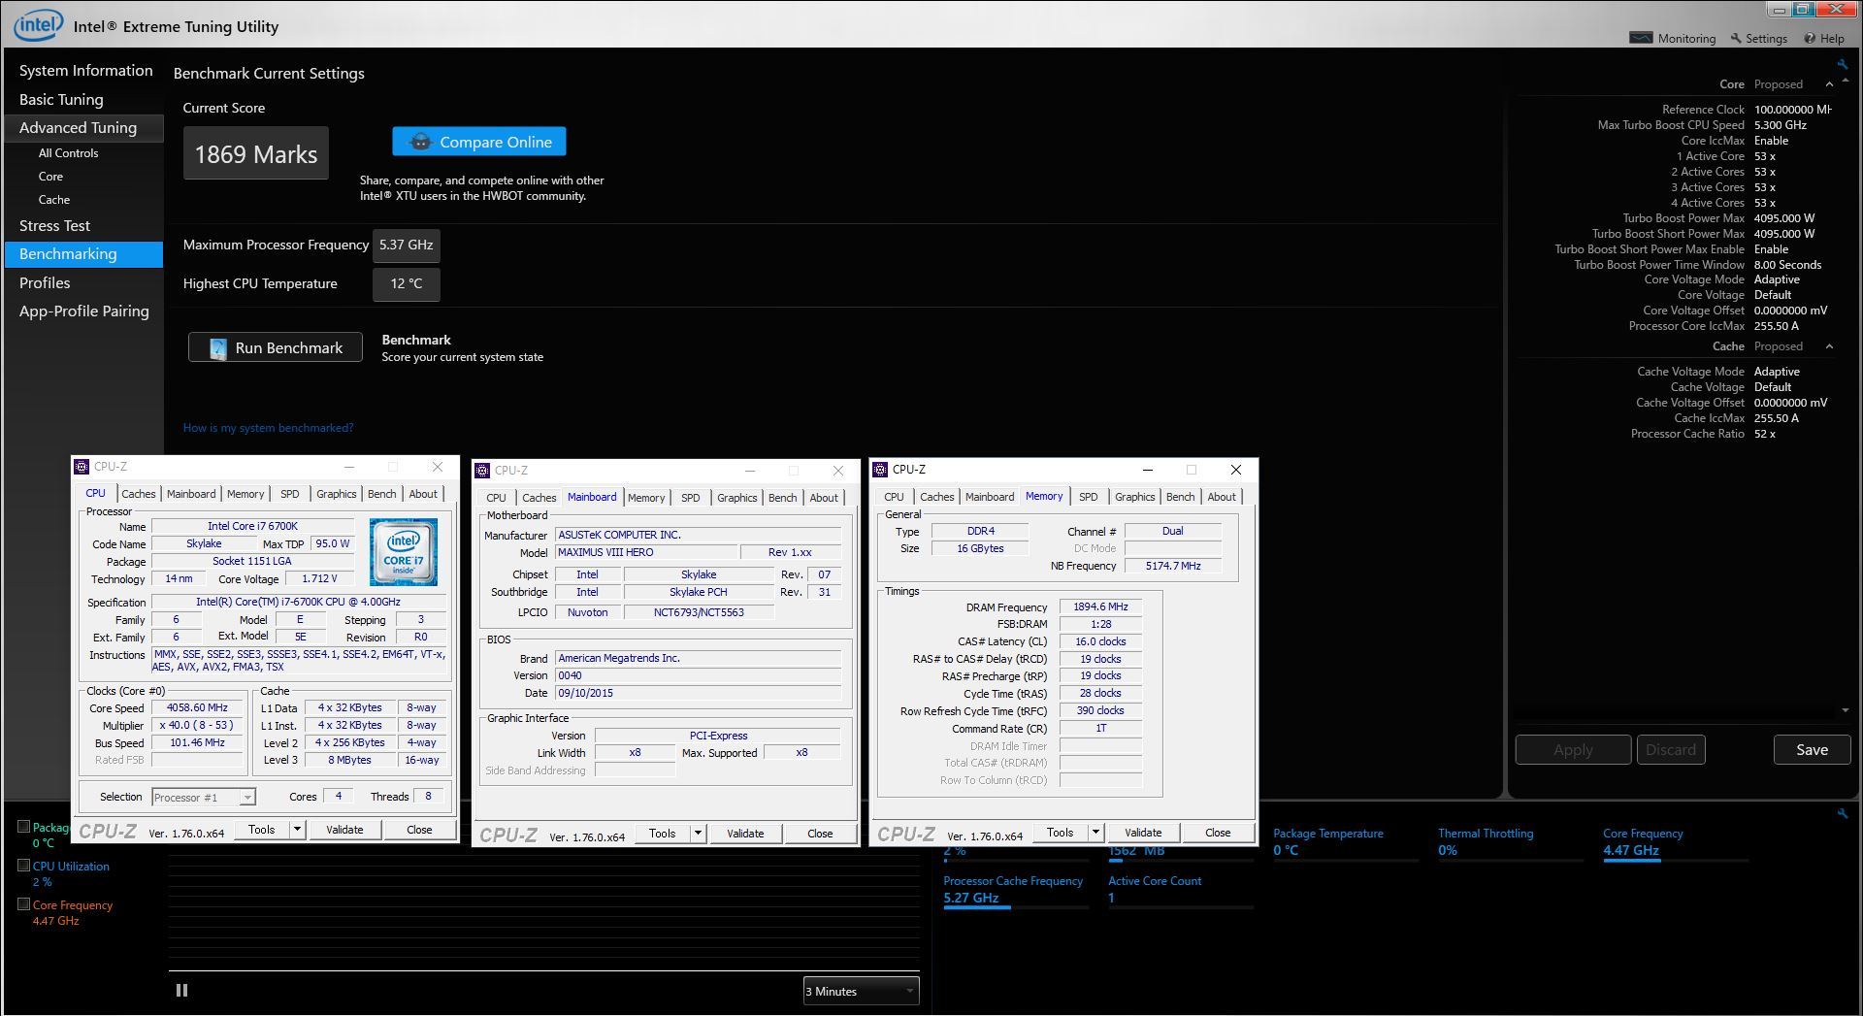Click the Core Frequency 4.47 GHz tile
The width and height of the screenshot is (1863, 1016).
click(x=1676, y=843)
